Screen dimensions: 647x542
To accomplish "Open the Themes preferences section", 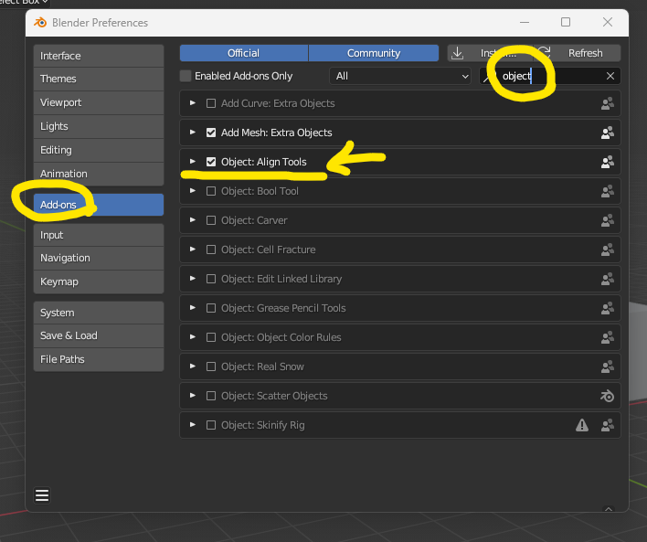I will 99,79.
